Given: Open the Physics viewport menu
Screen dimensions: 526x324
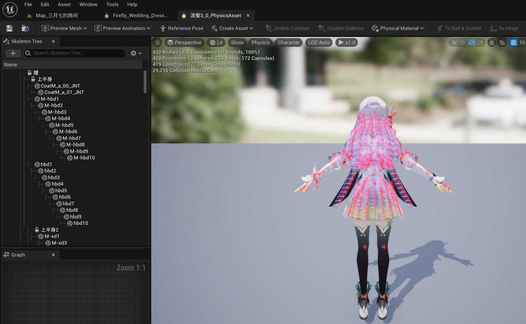Looking at the screenshot, I should tap(261, 42).
